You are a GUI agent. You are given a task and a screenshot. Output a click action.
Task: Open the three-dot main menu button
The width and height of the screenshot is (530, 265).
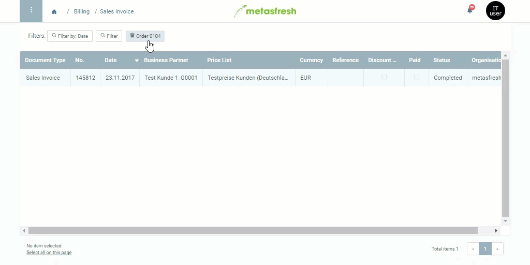31,11
